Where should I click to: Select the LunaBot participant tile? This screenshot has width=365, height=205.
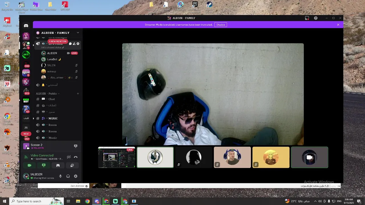155,157
